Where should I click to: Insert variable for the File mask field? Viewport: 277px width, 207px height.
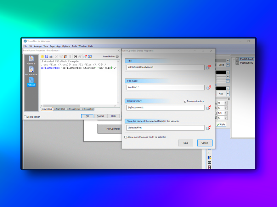point(208,88)
